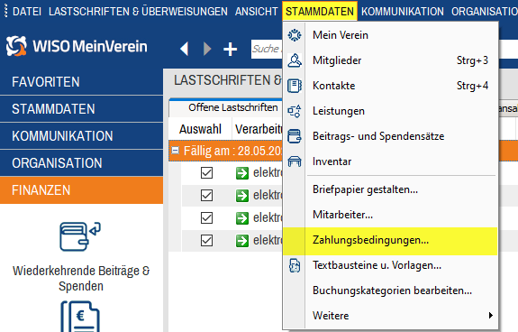Sort by the Verarbeitung column header
The image size is (518, 332).
[x=258, y=129]
